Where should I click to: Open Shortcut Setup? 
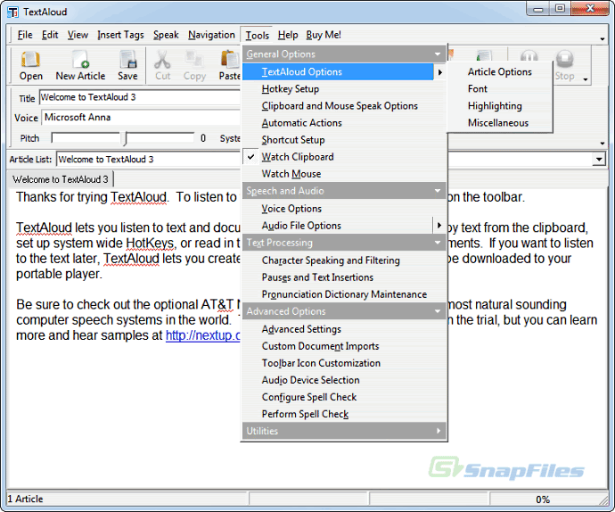[344, 140]
